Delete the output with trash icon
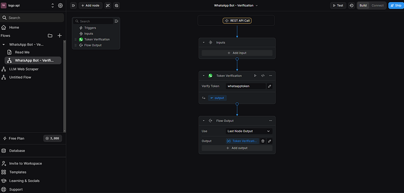The width and height of the screenshot is (404, 193). [263, 141]
